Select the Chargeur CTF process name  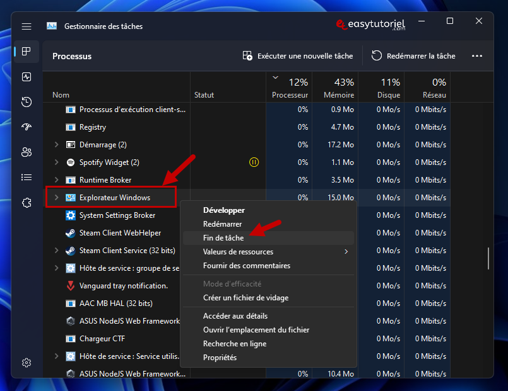tap(102, 339)
